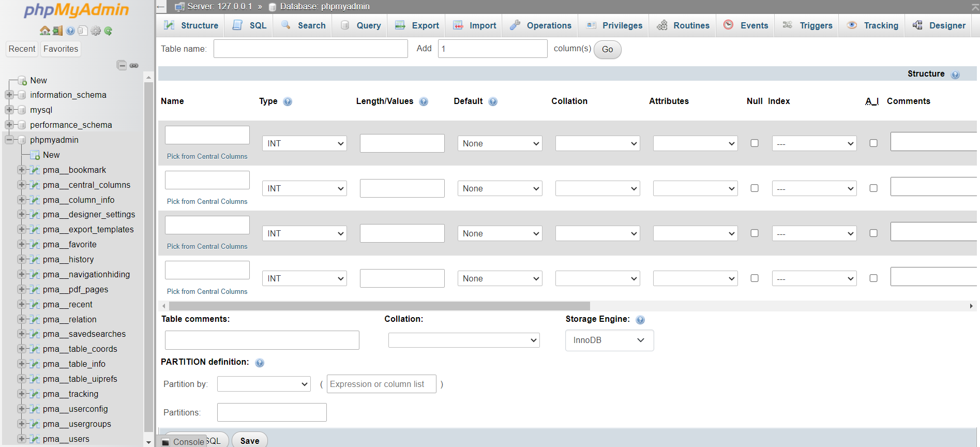Click the Console icon at bottom
Image resolution: width=980 pixels, height=447 pixels.
pos(165,442)
